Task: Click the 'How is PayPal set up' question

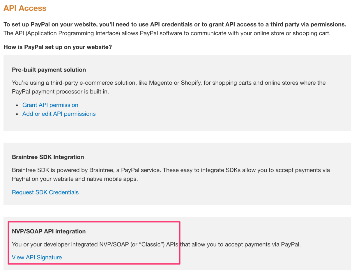Action: pos(58,47)
